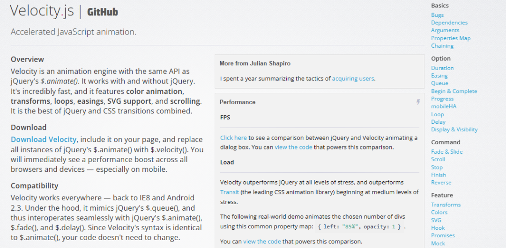Jump to Duration option
Screen dimensions: 506x248
(x=442, y=68)
